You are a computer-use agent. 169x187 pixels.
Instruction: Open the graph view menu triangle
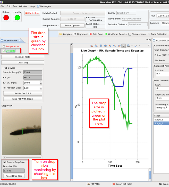(149, 45)
